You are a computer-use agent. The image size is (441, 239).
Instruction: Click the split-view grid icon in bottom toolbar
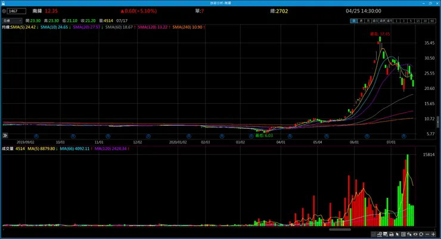coord(403,234)
